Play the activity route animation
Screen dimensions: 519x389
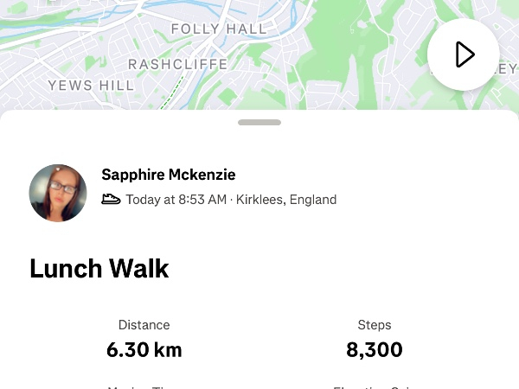coord(464,54)
